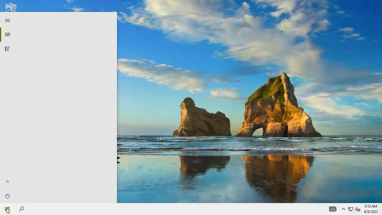382x215 pixels.
Task: Open the News and interests taskbar icon
Action: tap(332, 209)
